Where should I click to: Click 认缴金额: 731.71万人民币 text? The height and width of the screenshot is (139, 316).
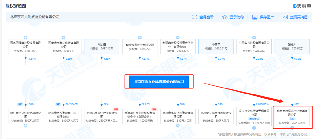(x=254, y=123)
